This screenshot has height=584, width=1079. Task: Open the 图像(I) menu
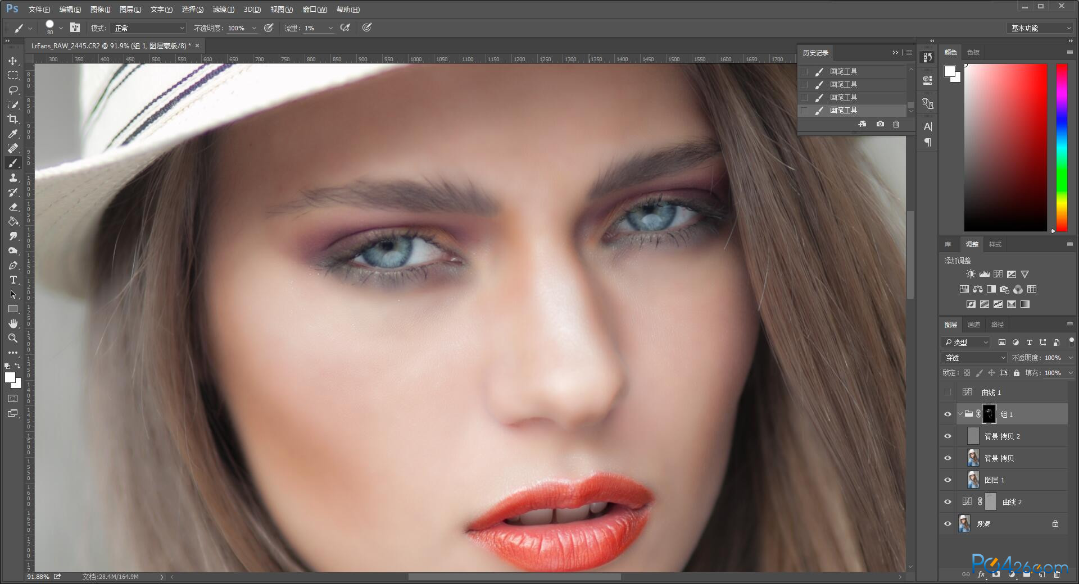pyautogui.click(x=100, y=10)
